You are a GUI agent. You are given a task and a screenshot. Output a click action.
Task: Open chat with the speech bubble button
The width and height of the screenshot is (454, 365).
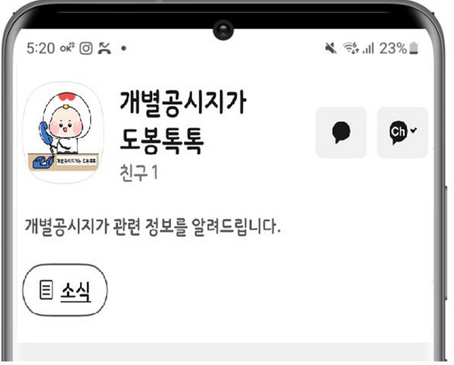(341, 133)
